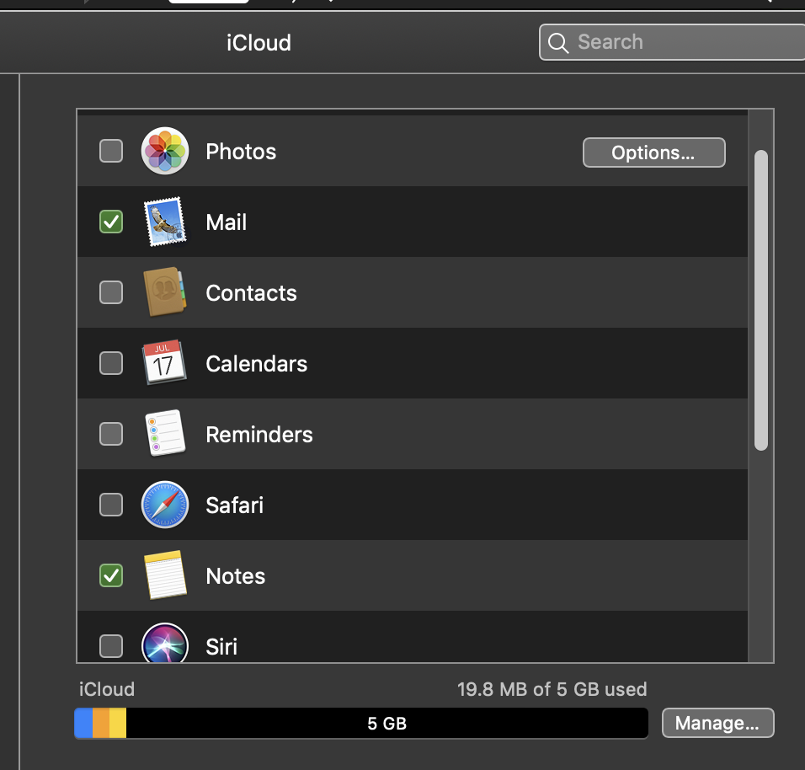Tick the Calendars checkbox

tap(111, 363)
